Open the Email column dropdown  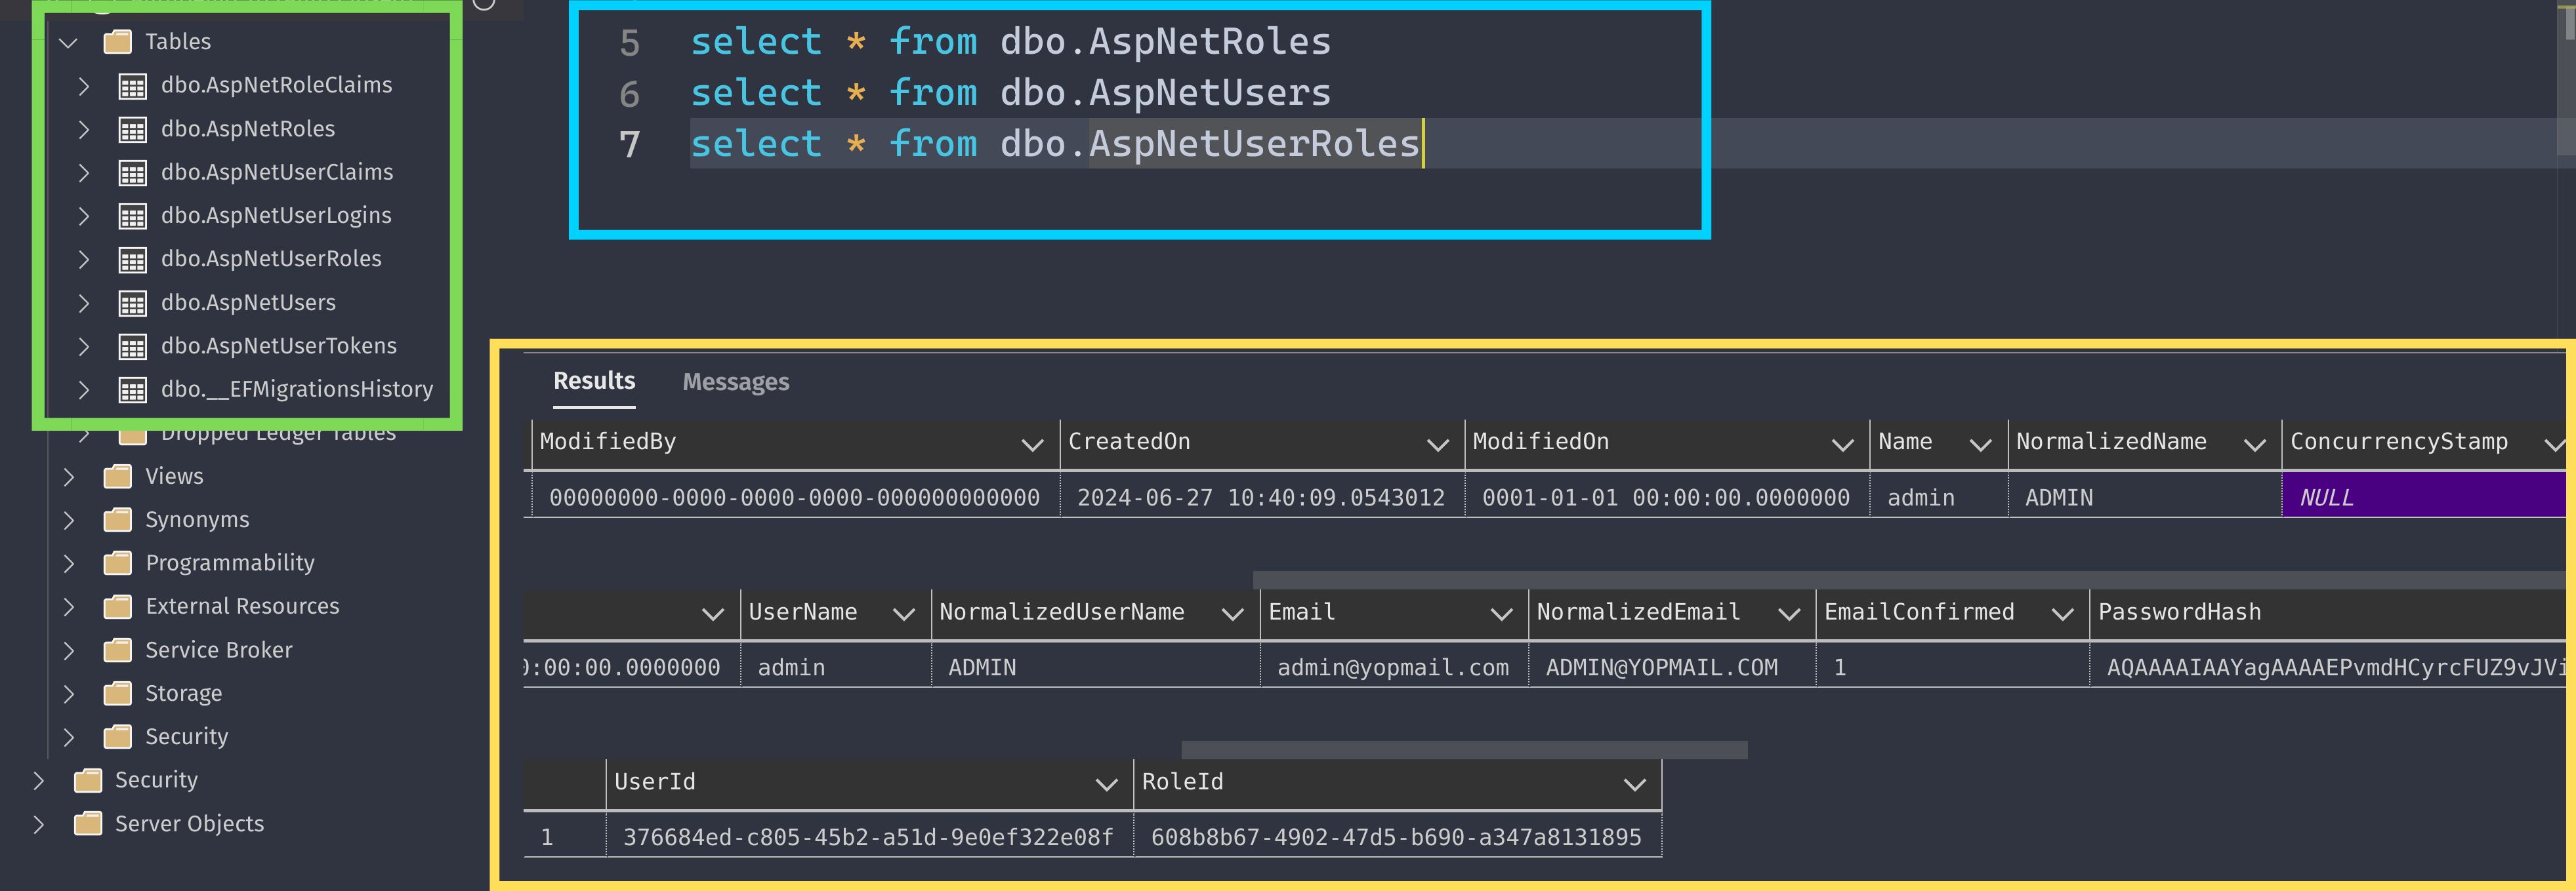pyautogui.click(x=1501, y=614)
